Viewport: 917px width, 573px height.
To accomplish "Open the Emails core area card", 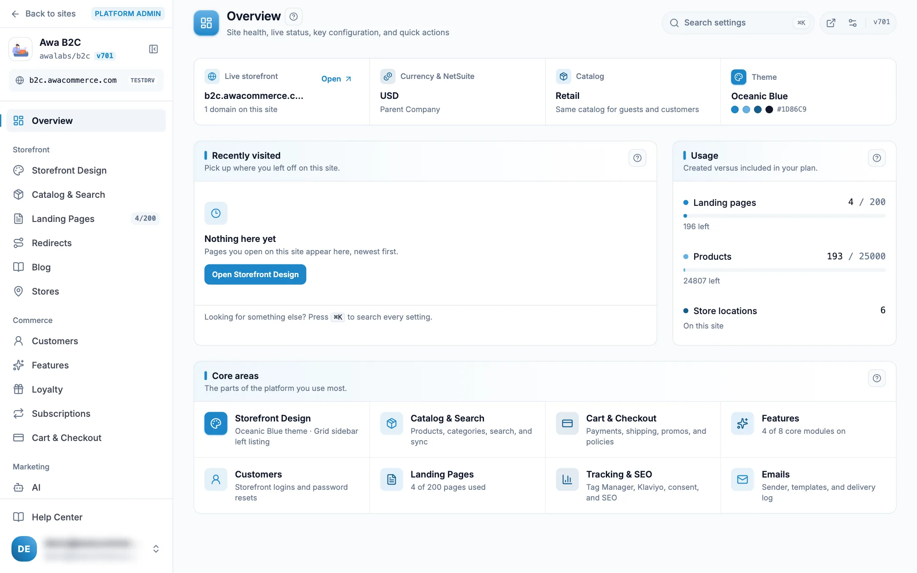I will click(x=808, y=486).
